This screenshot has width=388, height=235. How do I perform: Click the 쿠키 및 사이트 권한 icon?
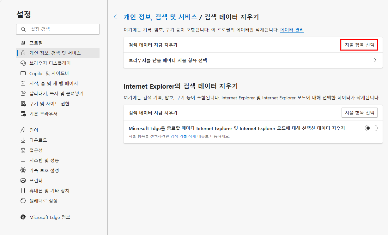(23, 103)
